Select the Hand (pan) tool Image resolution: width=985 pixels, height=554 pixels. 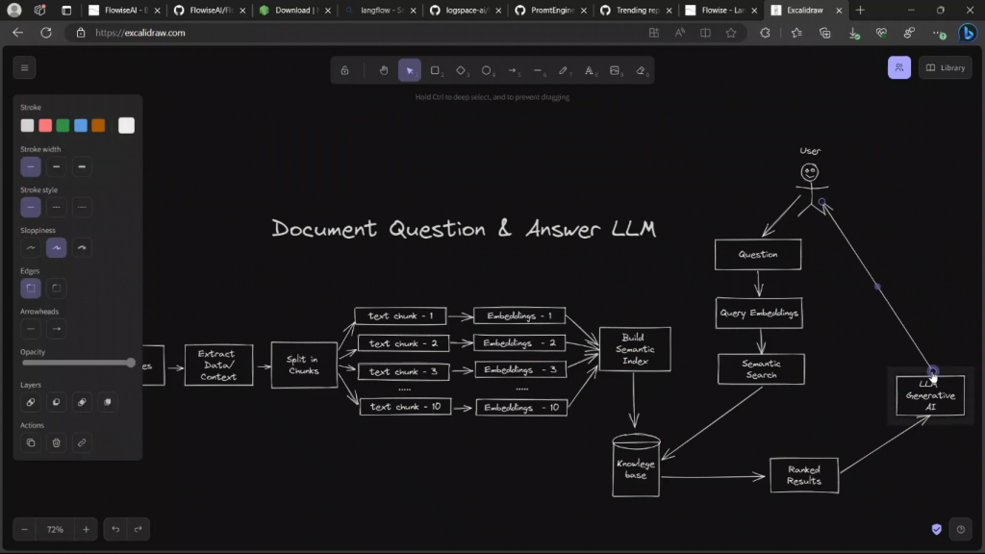tap(383, 70)
